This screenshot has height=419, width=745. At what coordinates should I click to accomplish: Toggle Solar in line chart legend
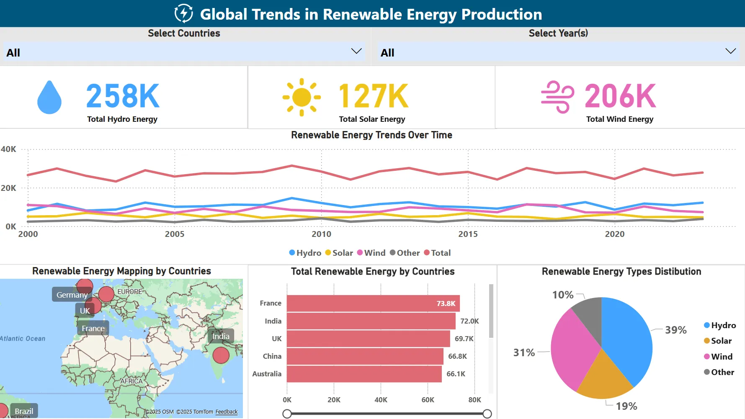339,253
